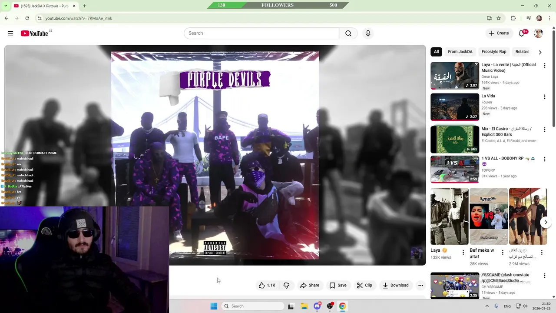Image resolution: width=556 pixels, height=313 pixels.
Task: Start voice search with microphone icon
Action: (x=368, y=33)
